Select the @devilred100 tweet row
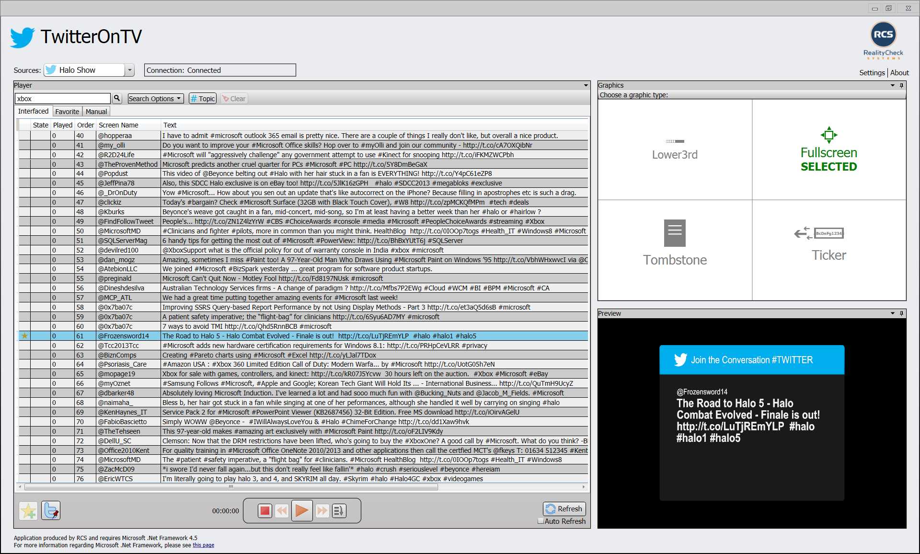Screen dimensions: 920x554 (x=303, y=250)
